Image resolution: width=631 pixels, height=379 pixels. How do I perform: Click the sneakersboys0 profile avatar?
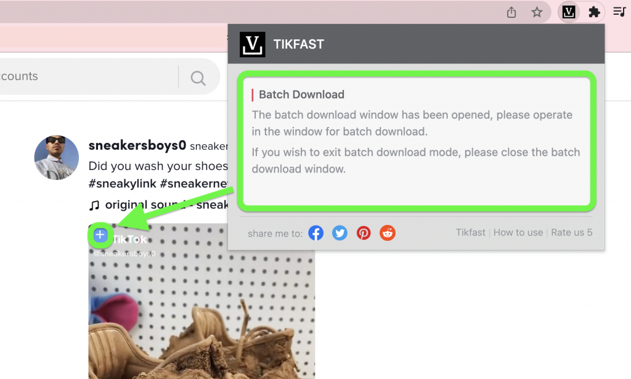(56, 157)
